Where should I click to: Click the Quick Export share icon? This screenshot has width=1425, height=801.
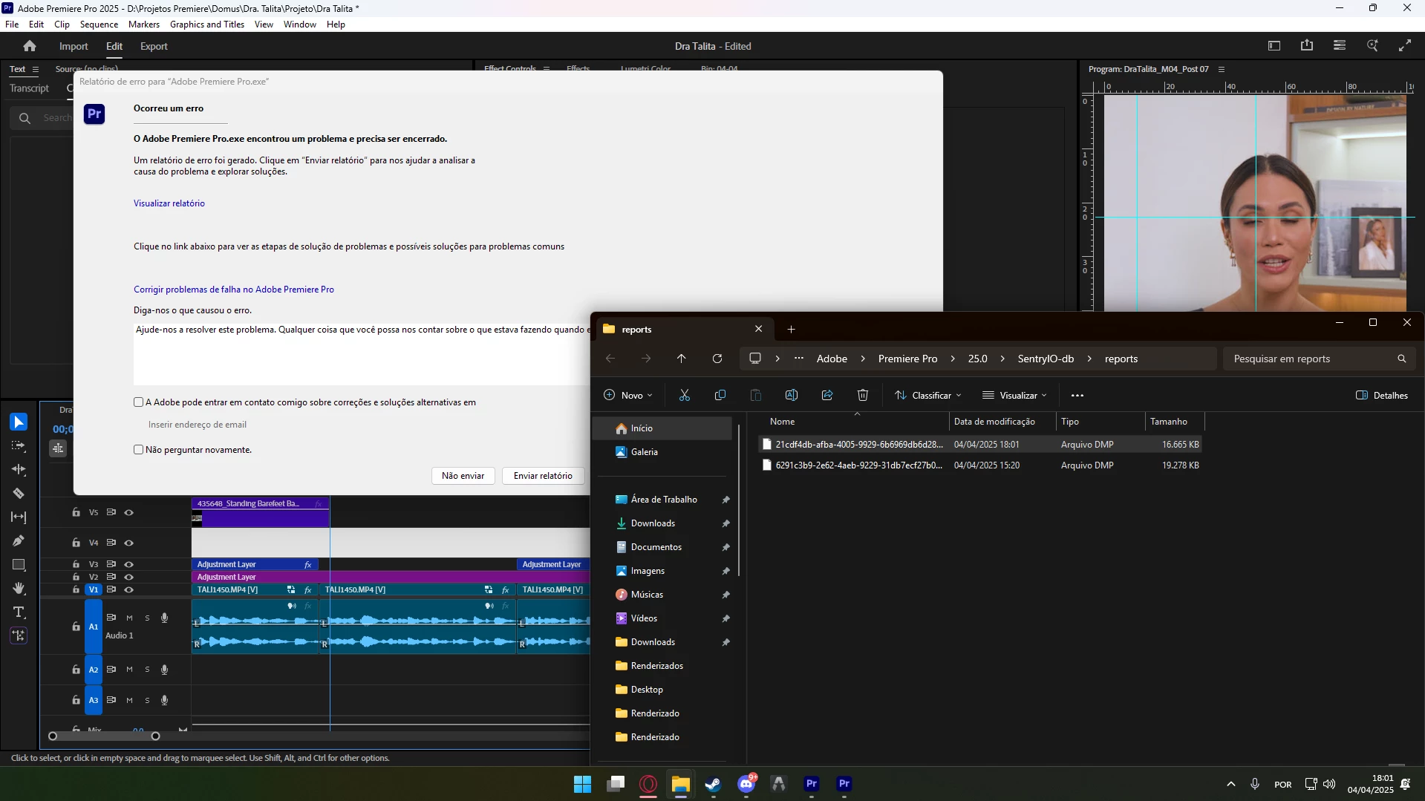[1307, 46]
